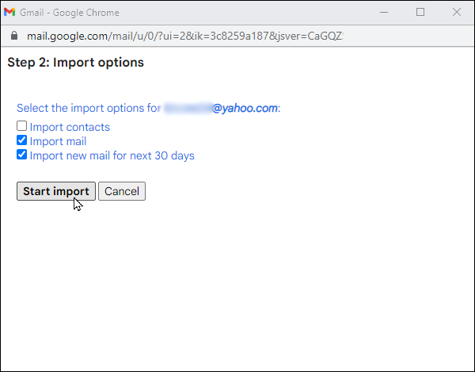Maximize the Gmail import window
Viewport: 475px width, 372px height.
click(420, 12)
